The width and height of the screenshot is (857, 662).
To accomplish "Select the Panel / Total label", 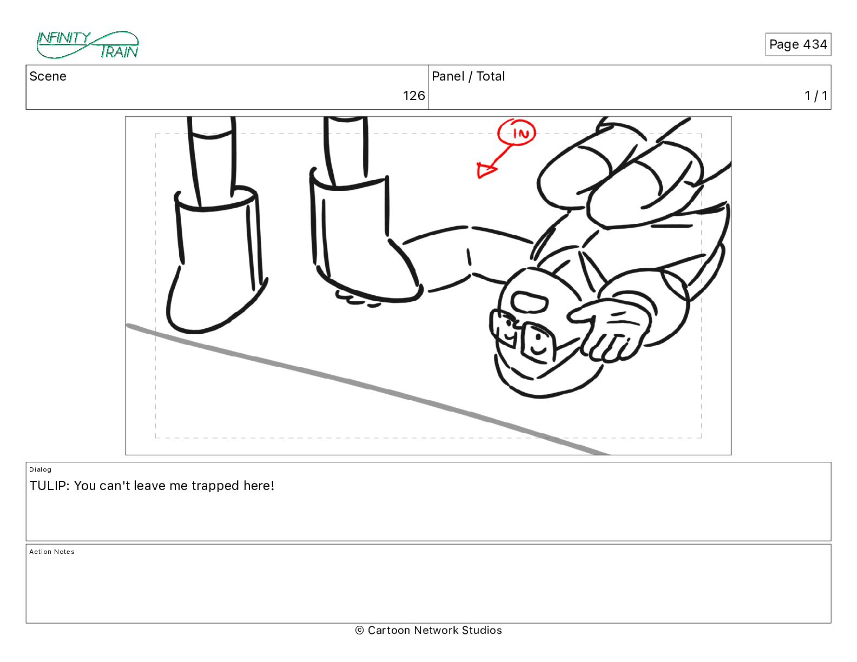I will pos(469,76).
